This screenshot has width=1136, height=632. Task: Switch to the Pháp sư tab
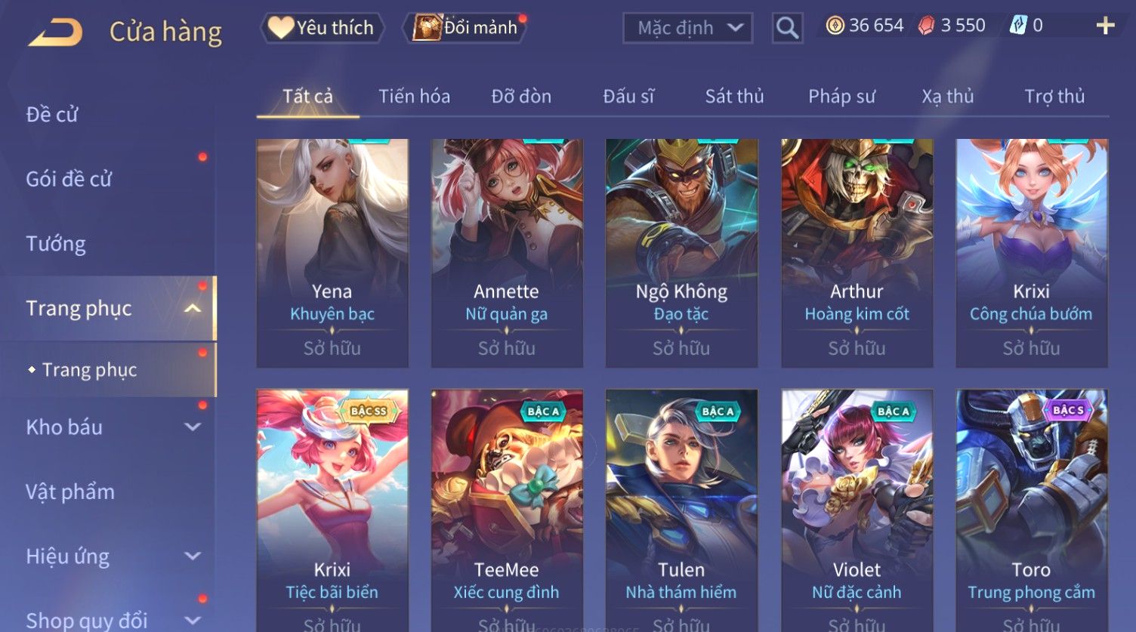pyautogui.click(x=841, y=97)
